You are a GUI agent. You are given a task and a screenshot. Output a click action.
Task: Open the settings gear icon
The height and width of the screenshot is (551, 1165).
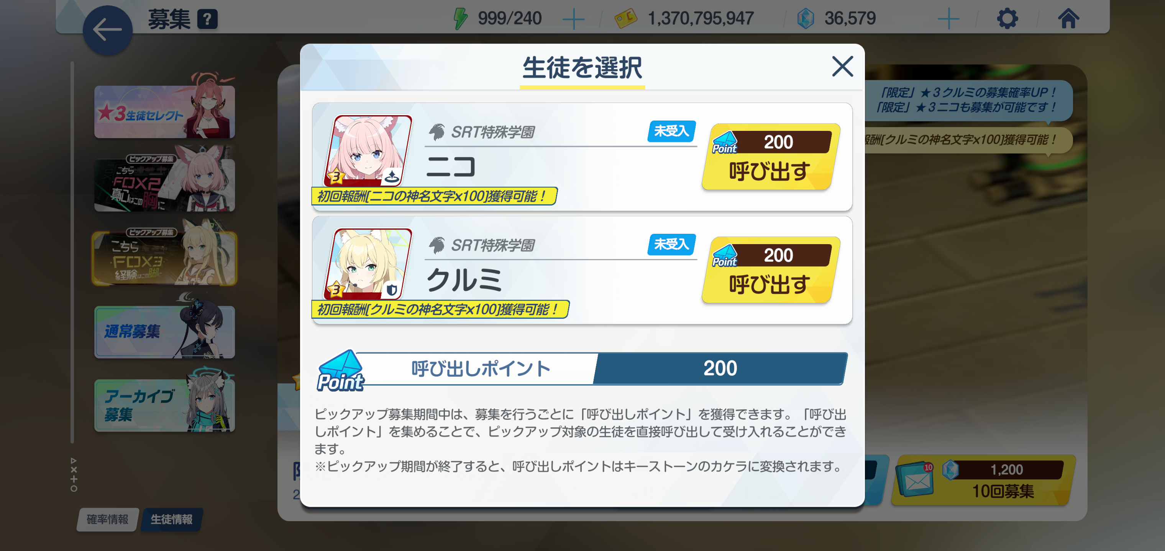[1007, 18]
